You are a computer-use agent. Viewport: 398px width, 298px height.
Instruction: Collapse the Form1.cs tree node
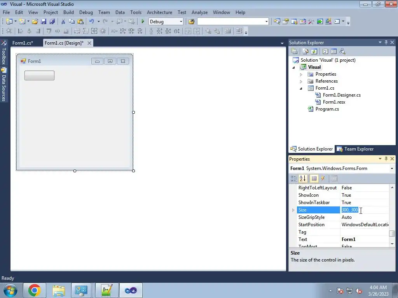coord(301,88)
